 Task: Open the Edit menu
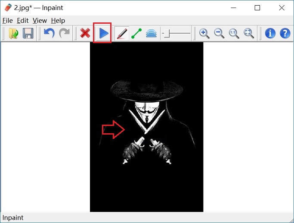click(22, 20)
